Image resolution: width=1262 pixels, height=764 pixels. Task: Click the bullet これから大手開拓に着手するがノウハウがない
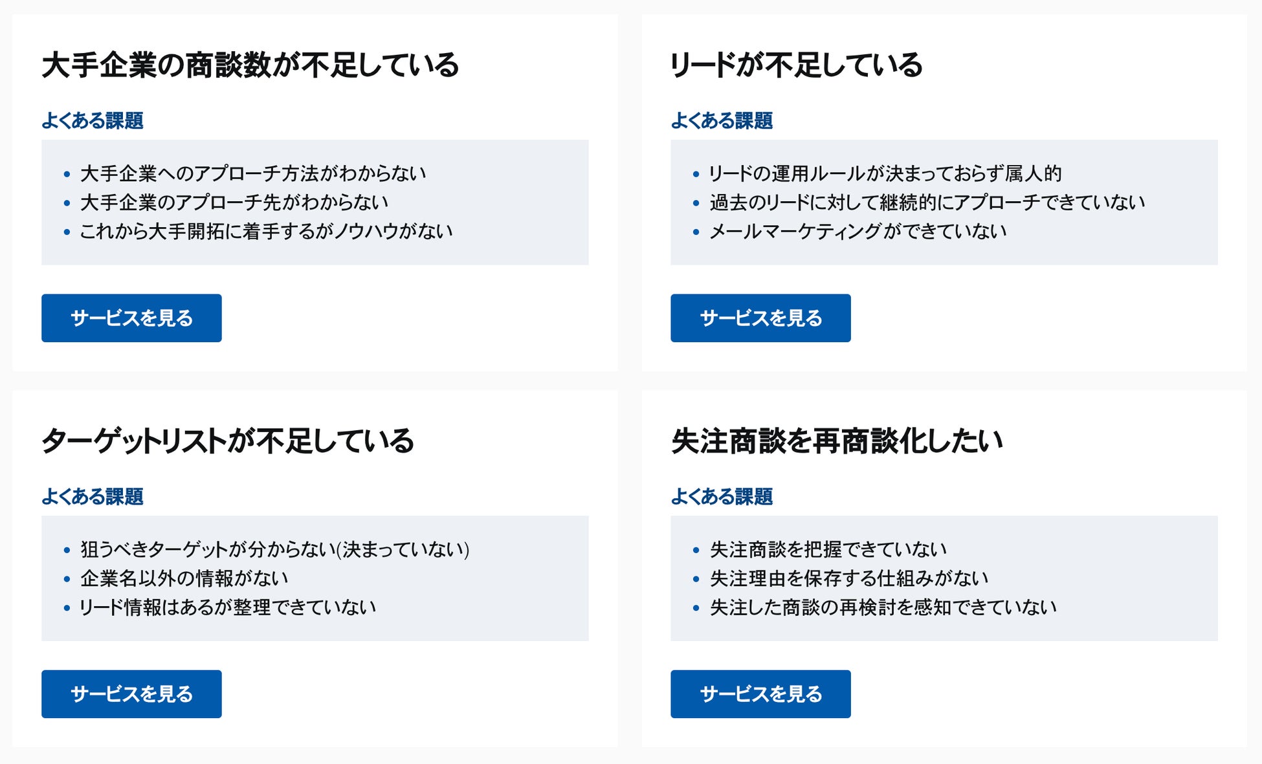pyautogui.click(x=266, y=232)
